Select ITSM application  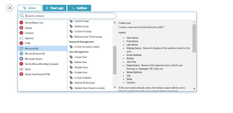pyautogui.click(x=43, y=43)
